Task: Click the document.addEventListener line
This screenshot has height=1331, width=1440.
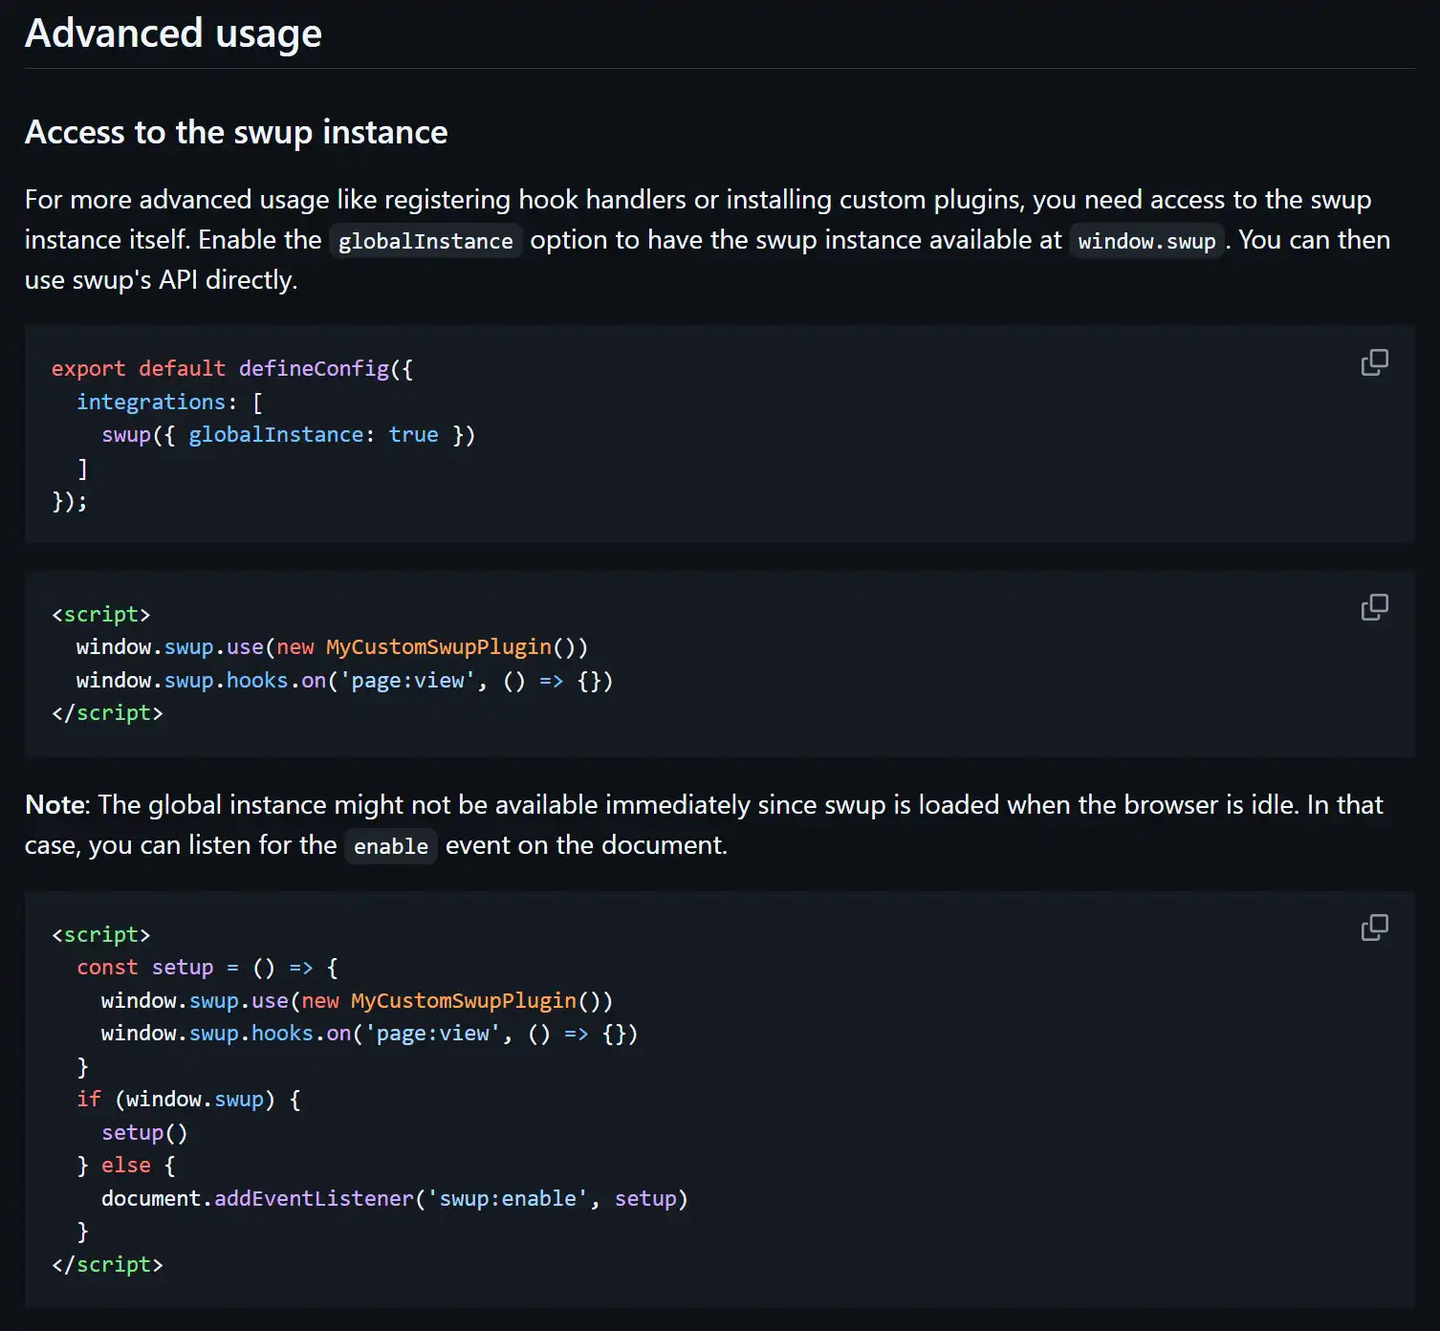Action: (x=395, y=1199)
